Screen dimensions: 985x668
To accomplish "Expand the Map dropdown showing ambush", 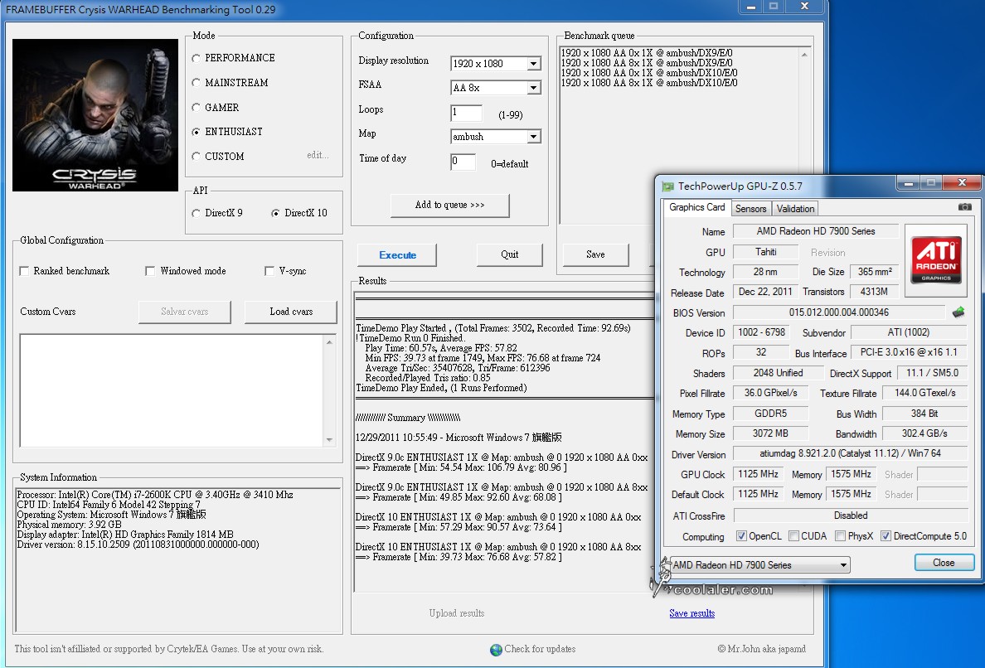I will pos(533,137).
